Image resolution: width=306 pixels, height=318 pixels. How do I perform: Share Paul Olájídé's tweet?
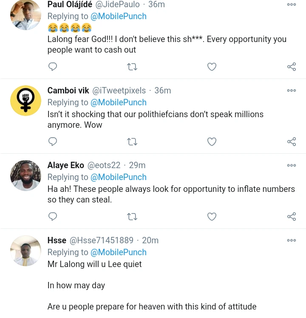(x=292, y=67)
